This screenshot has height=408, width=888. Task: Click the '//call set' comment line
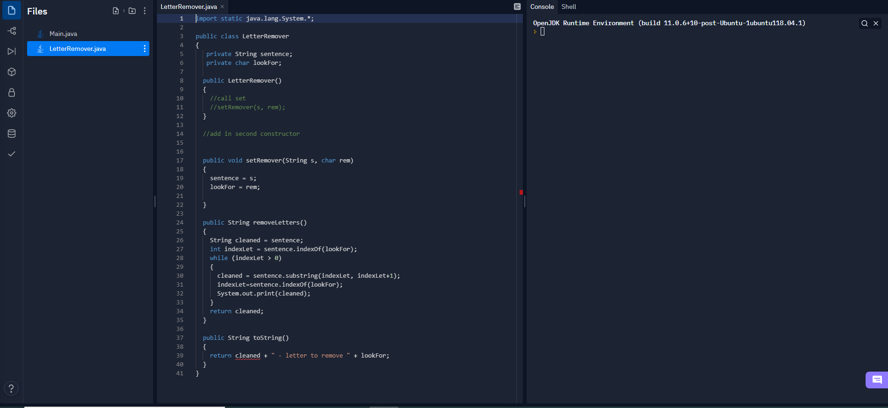[x=228, y=98]
